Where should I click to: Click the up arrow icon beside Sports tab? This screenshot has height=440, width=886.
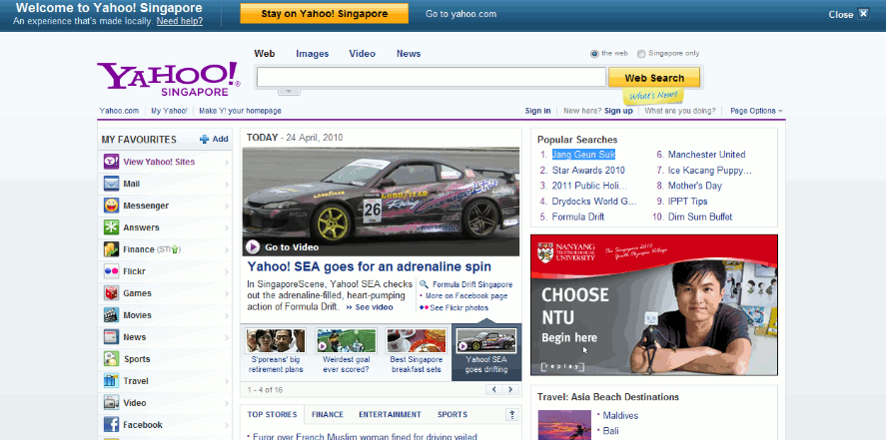(512, 415)
